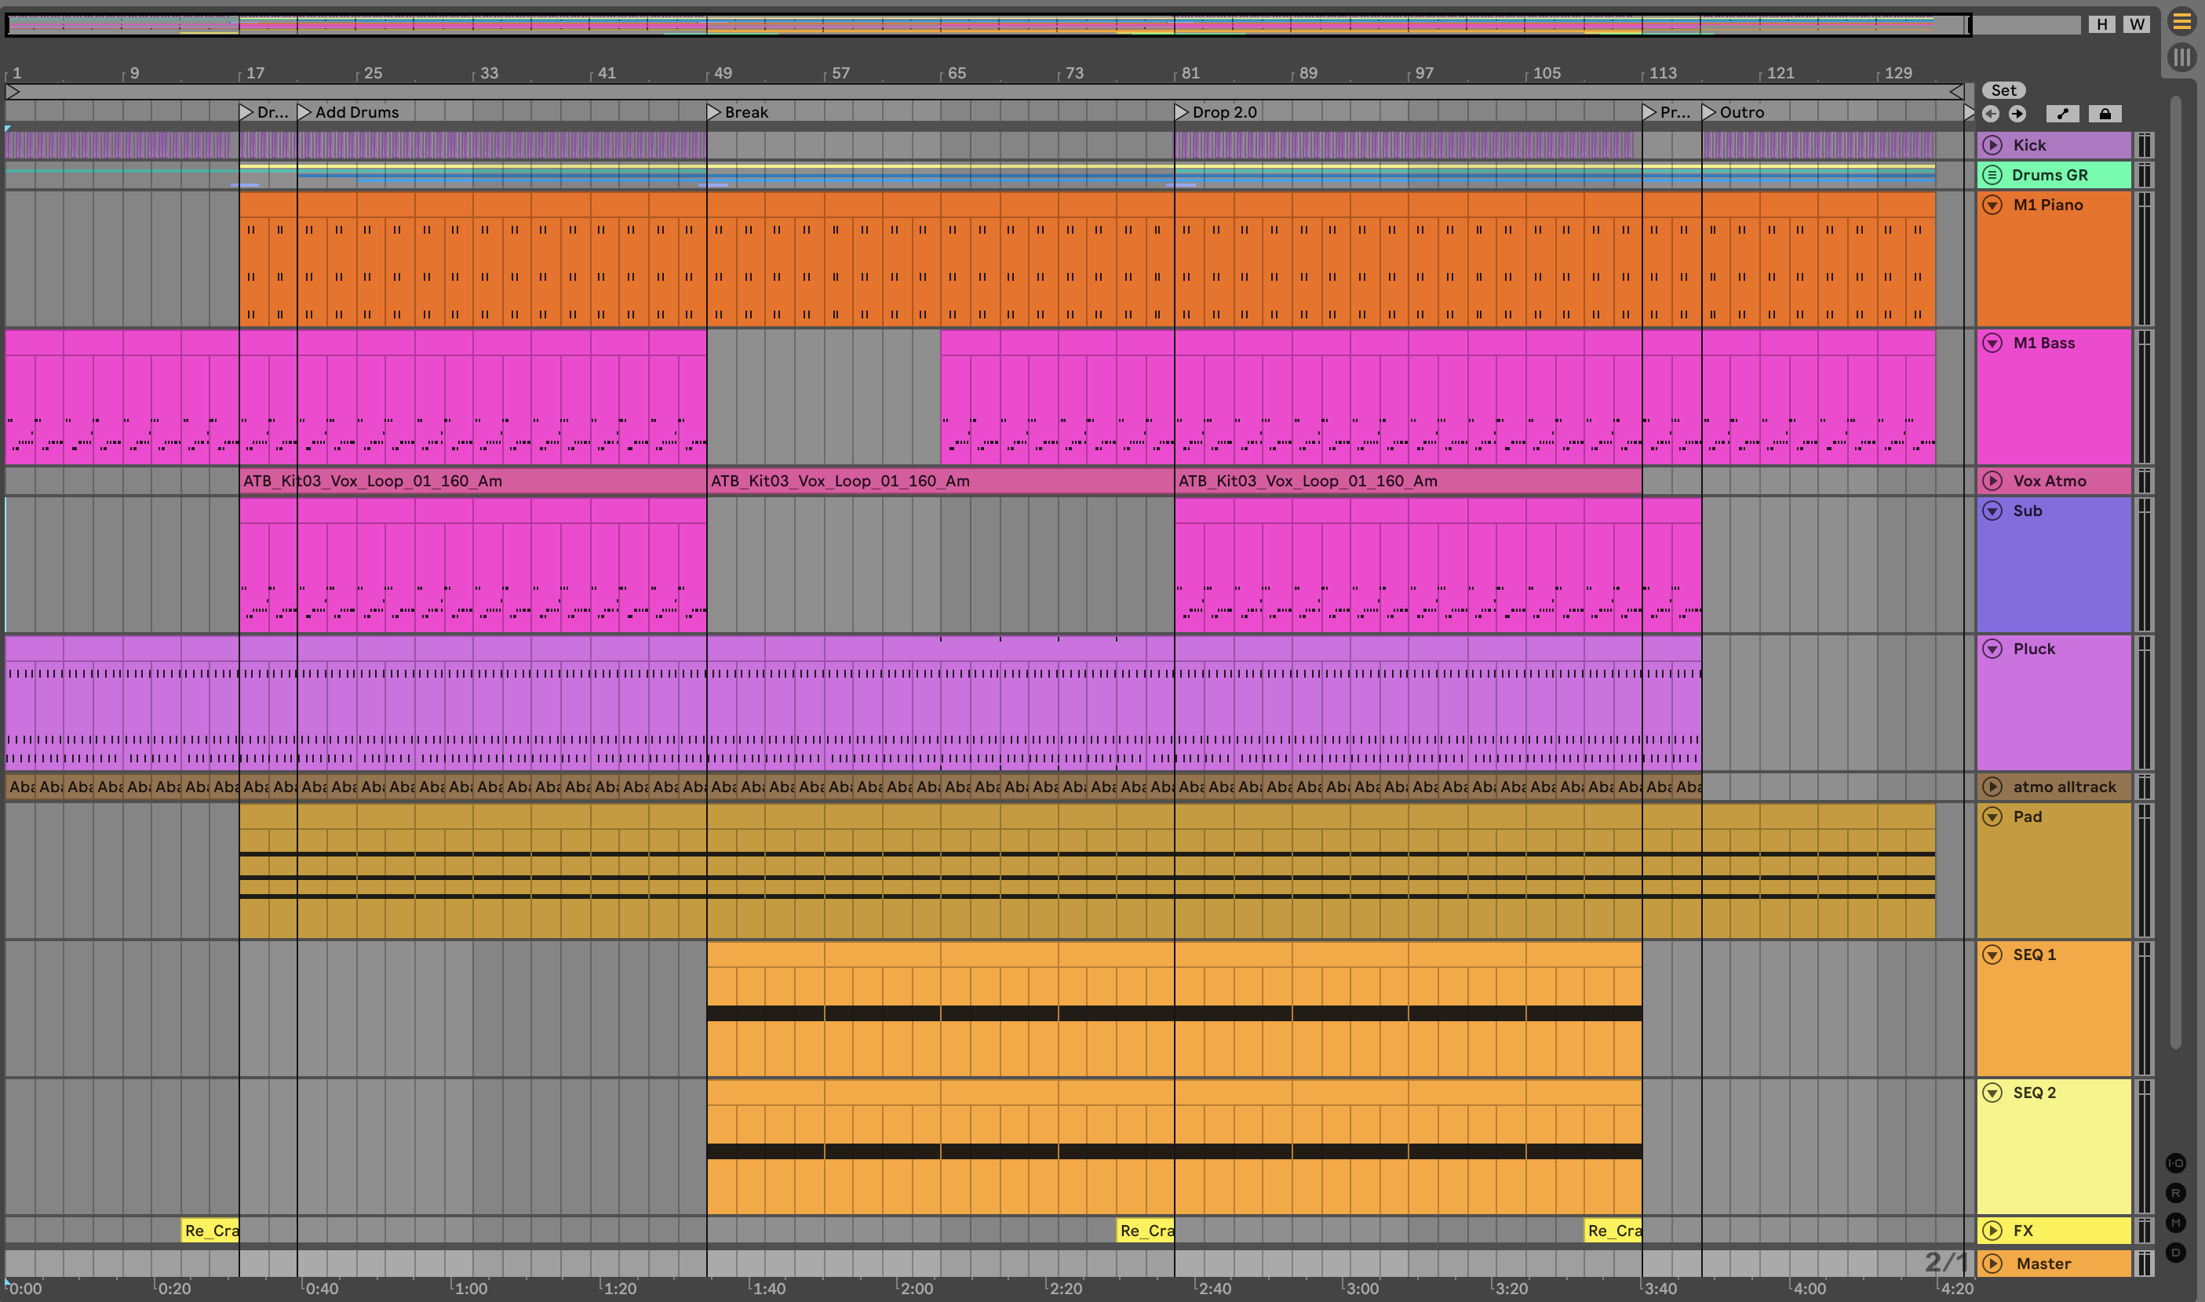
Task: Switch to Session view using the vertical bars icon
Action: (2181, 58)
